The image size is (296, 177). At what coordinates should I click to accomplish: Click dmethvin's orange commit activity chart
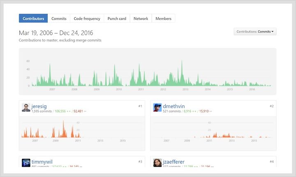click(x=213, y=130)
